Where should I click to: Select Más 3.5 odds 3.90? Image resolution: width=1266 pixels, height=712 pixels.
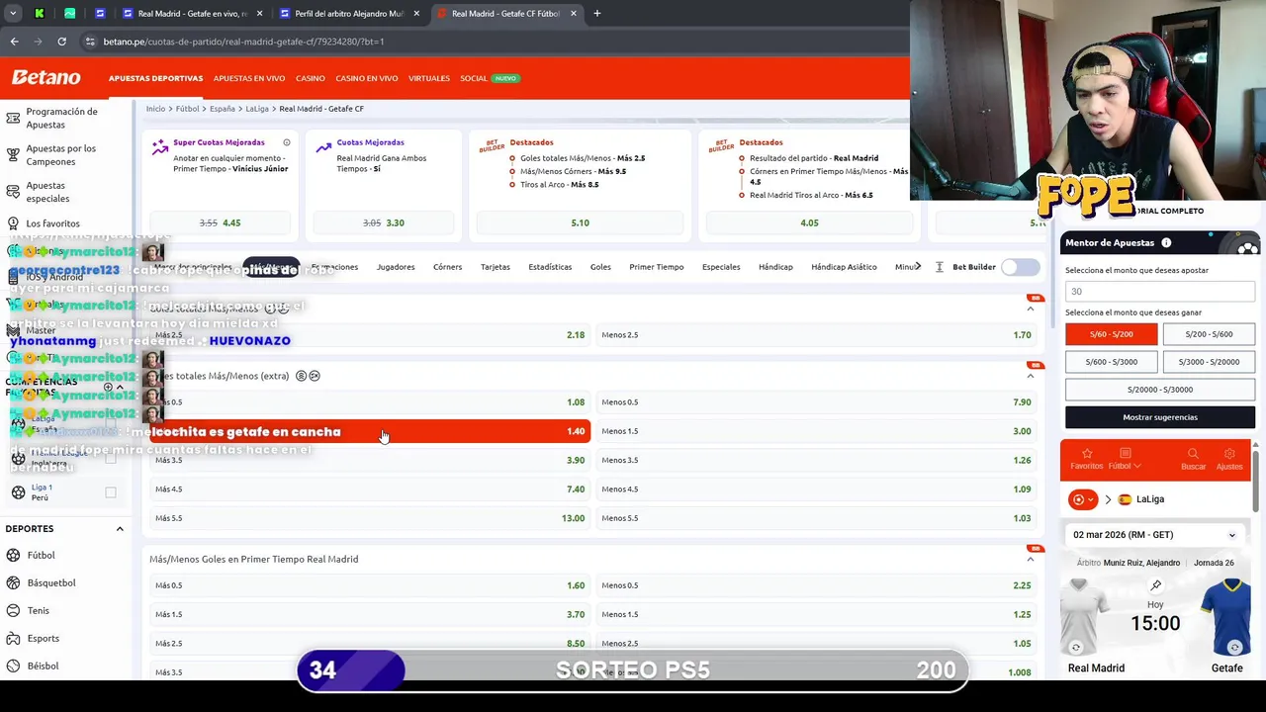[x=370, y=460]
